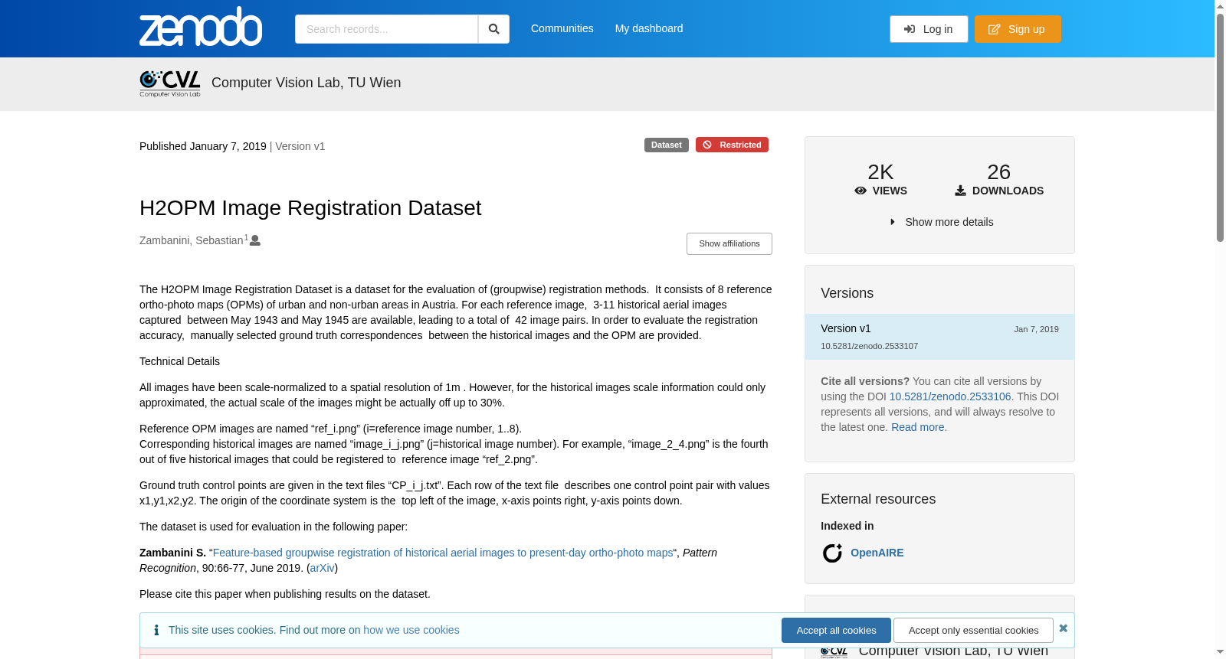Open the CVL Computer Vision Lab logo

pyautogui.click(x=170, y=83)
